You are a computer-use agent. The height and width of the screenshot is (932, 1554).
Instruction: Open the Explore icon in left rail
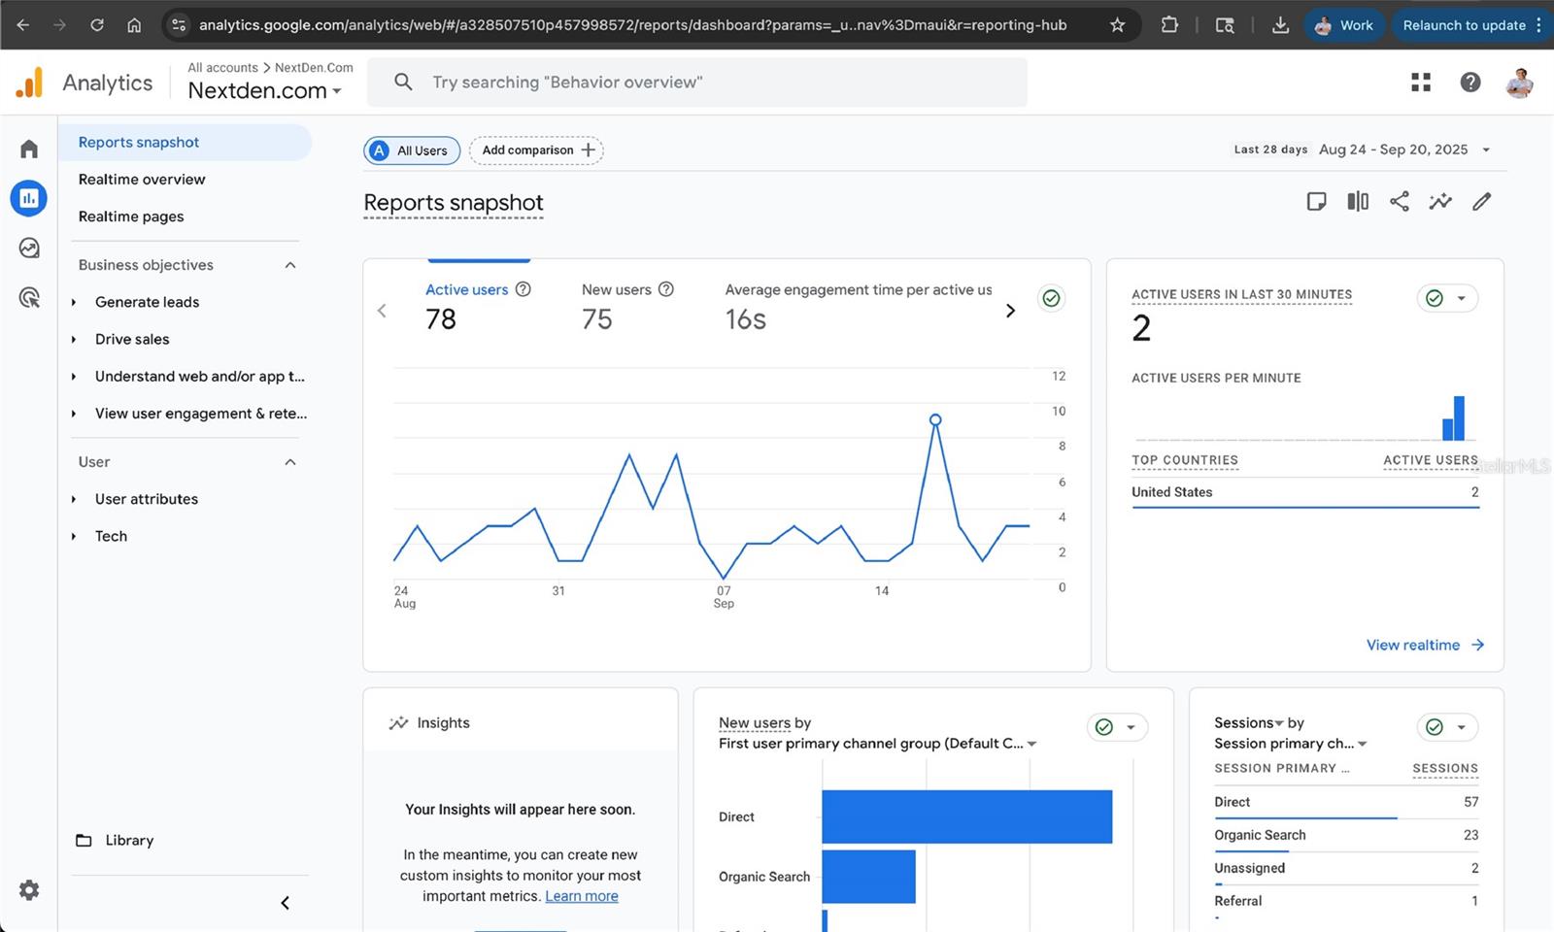29,249
